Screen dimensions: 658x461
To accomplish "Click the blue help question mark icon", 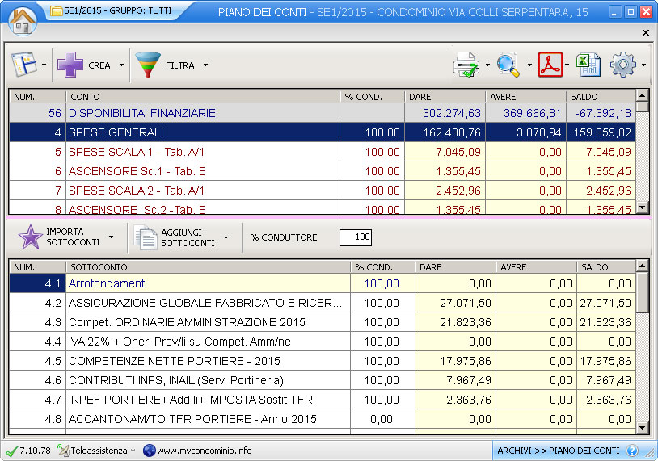I will pos(632,451).
